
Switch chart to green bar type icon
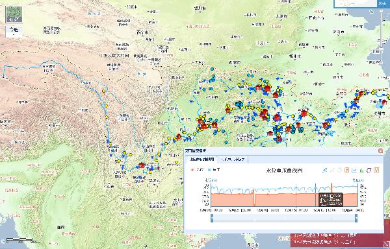tap(361, 170)
